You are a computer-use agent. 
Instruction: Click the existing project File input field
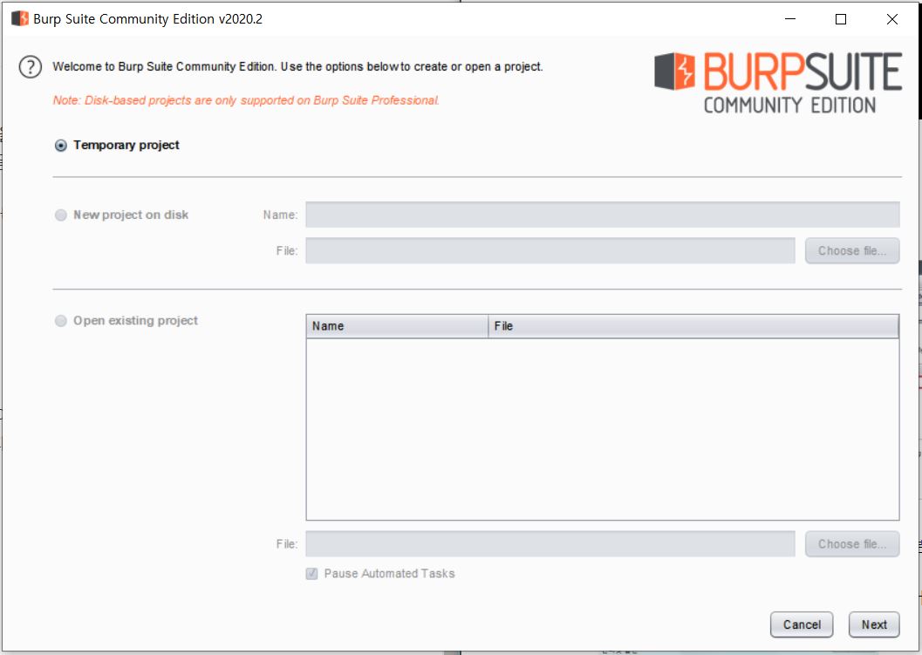550,544
